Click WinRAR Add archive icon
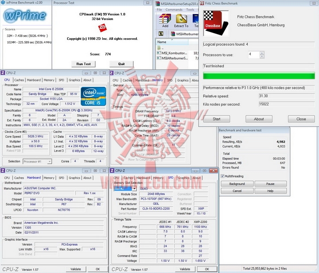Viewport: 319px width, 273px height. (x=165, y=21)
